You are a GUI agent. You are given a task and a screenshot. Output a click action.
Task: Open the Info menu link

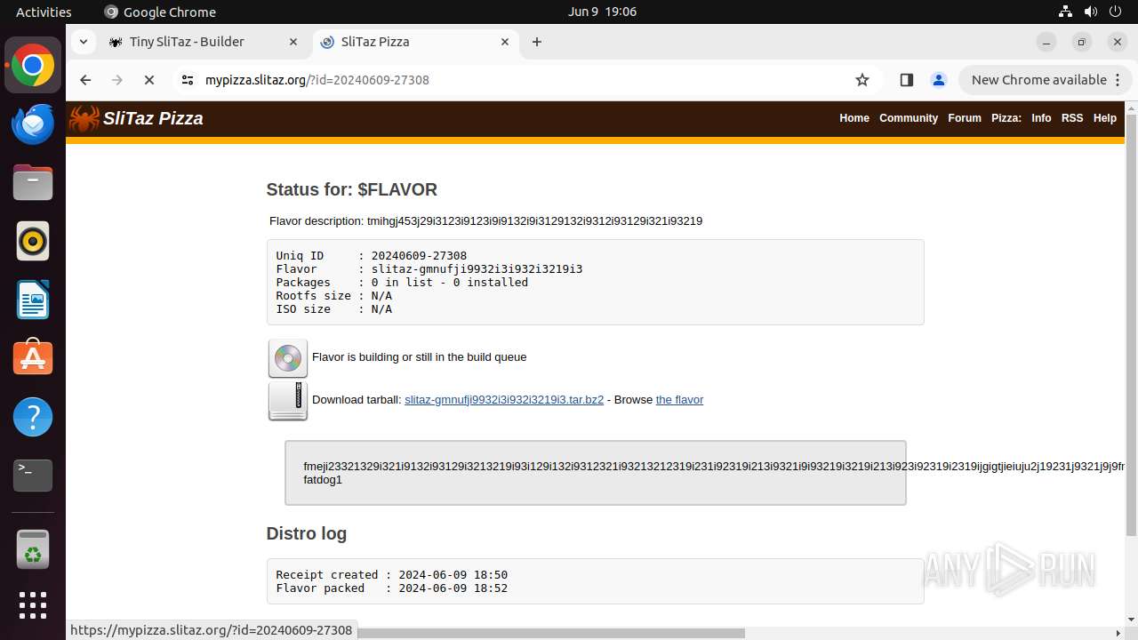1041,118
